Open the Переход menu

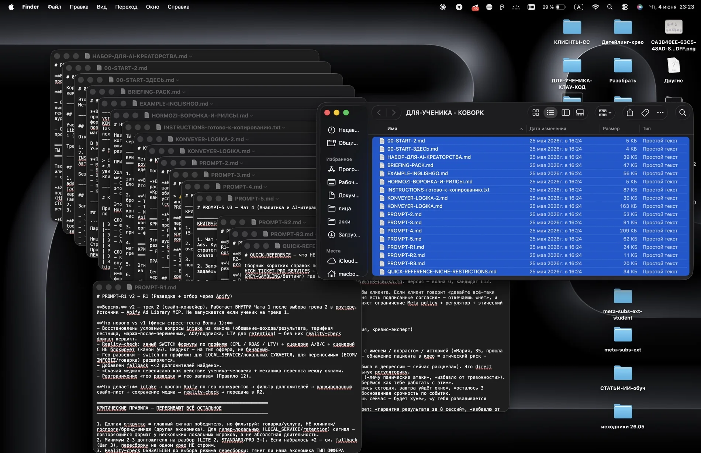pyautogui.click(x=126, y=7)
